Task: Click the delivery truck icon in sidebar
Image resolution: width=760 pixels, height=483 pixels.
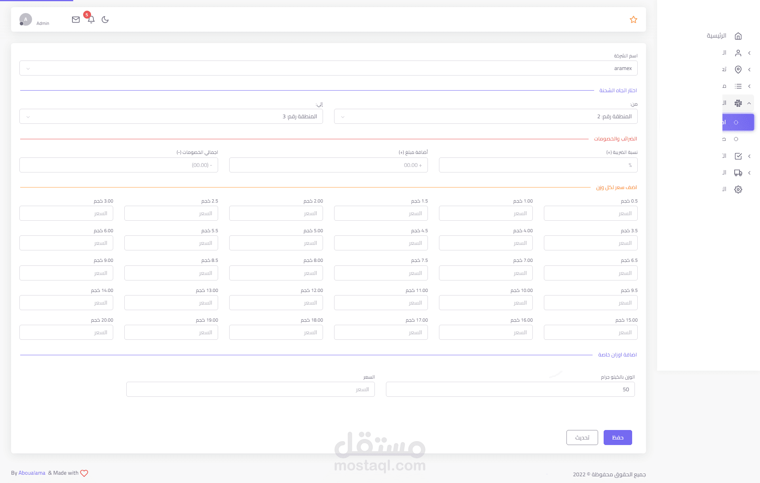Action: point(738,173)
